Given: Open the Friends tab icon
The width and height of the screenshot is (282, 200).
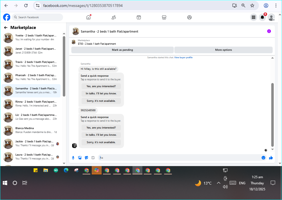Looking at the screenshot, I should [114, 17].
